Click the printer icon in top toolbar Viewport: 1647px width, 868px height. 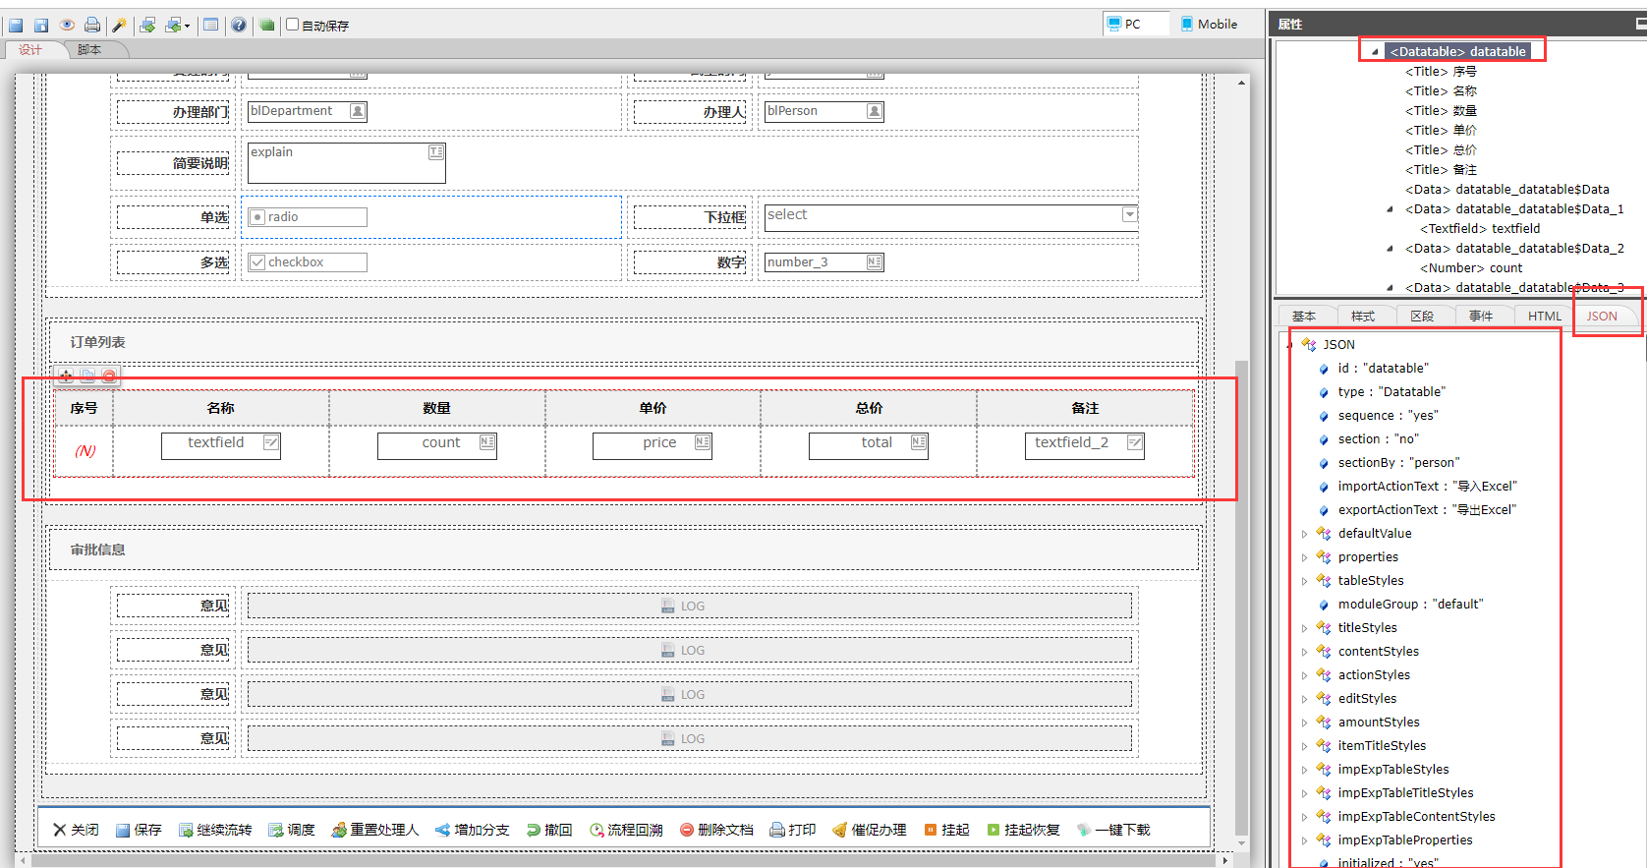(92, 26)
